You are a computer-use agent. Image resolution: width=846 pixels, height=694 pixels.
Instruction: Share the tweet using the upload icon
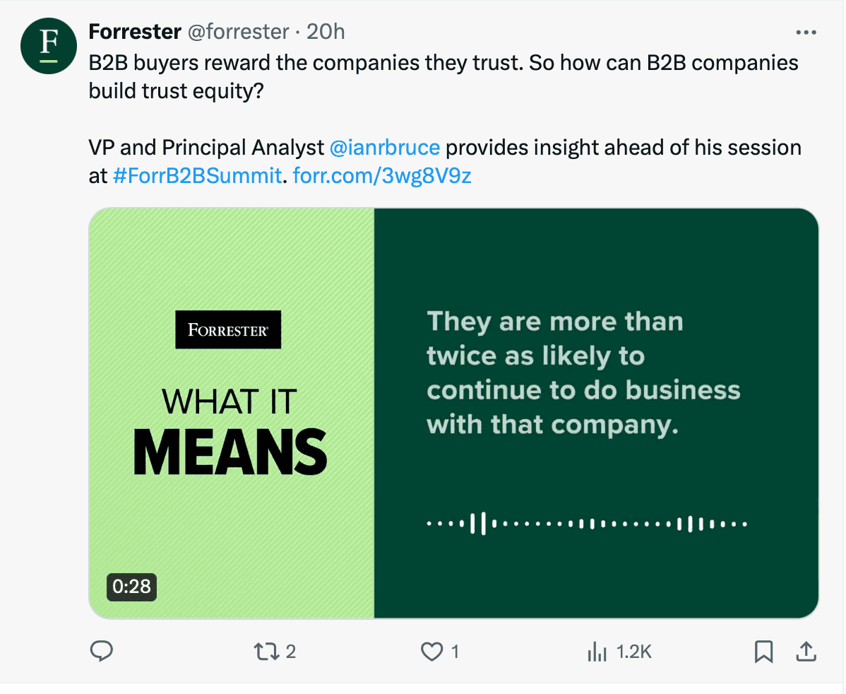[806, 651]
